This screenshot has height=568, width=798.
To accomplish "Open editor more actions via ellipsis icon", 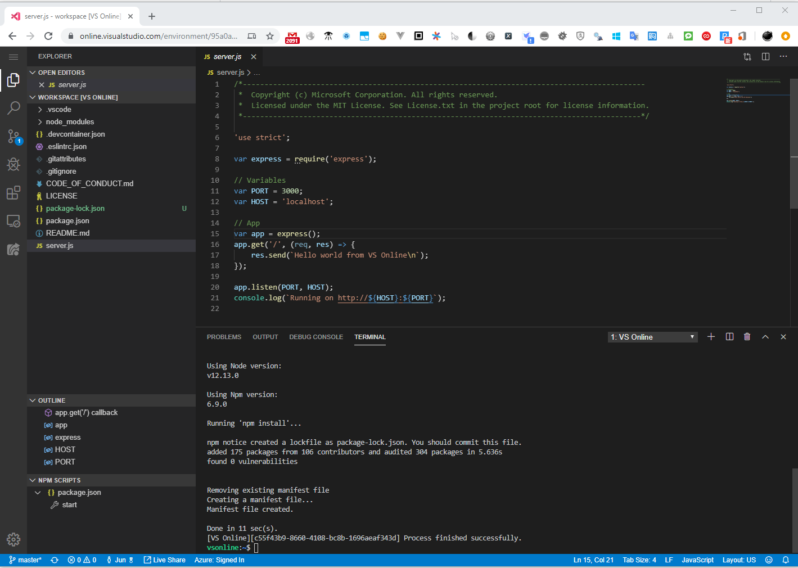I will point(783,56).
